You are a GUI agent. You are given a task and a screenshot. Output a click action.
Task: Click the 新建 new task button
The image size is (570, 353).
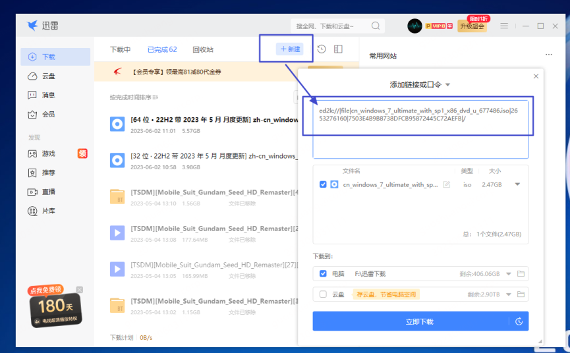click(x=290, y=49)
